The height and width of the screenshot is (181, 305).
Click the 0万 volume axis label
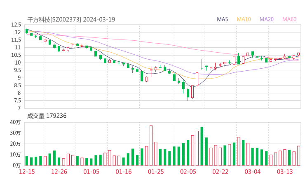16,165
